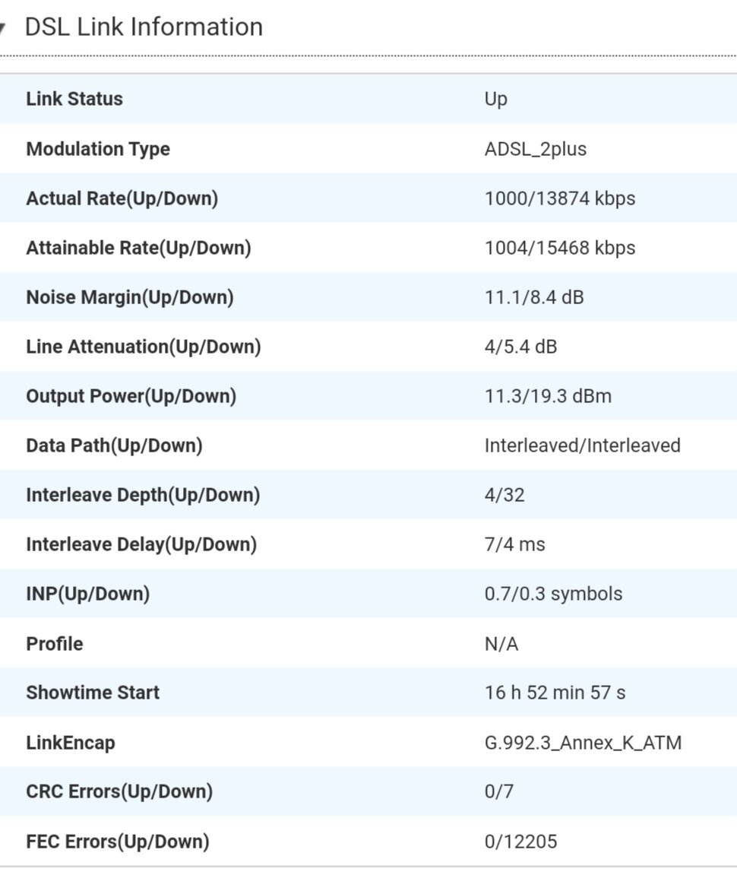Select the Interleave Depth value 4/32

(505, 495)
